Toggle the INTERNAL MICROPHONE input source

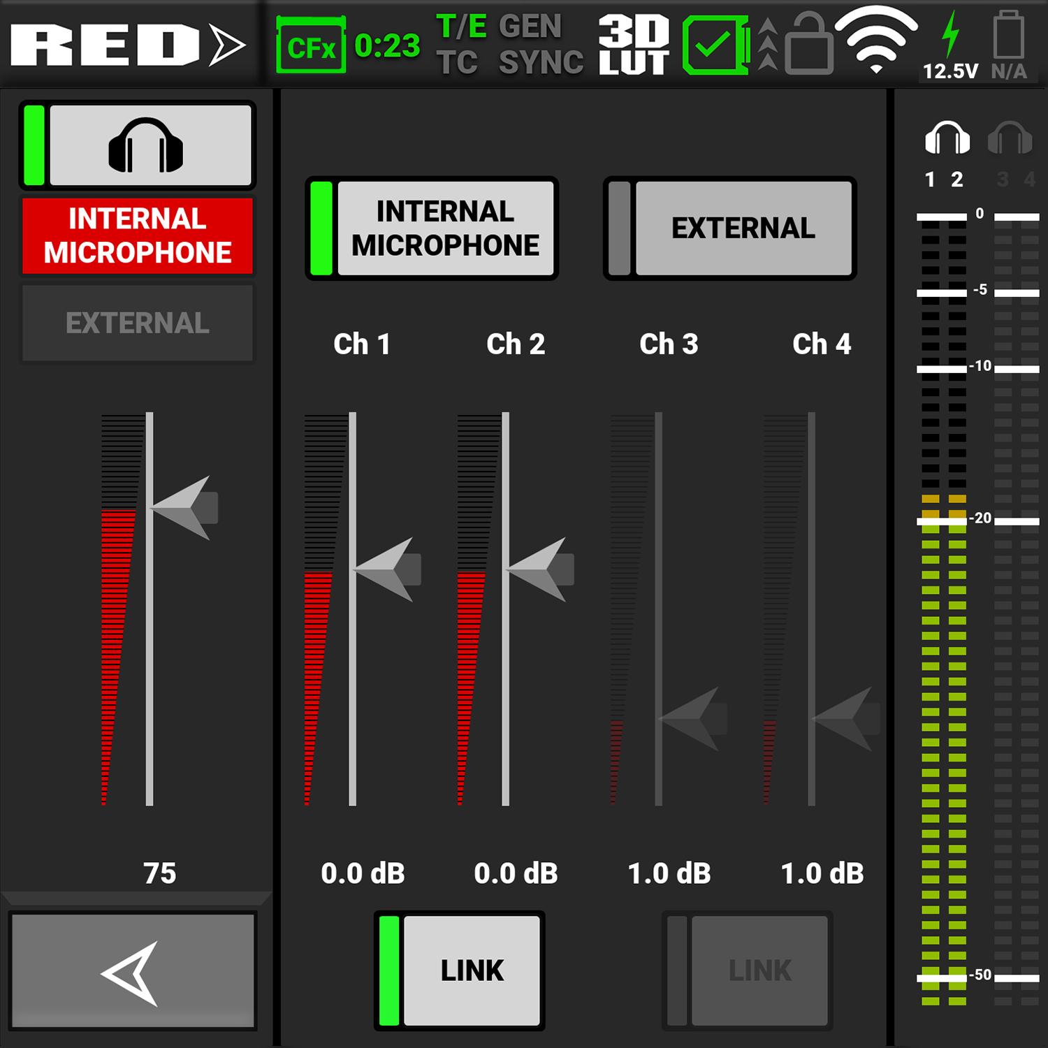click(x=432, y=228)
